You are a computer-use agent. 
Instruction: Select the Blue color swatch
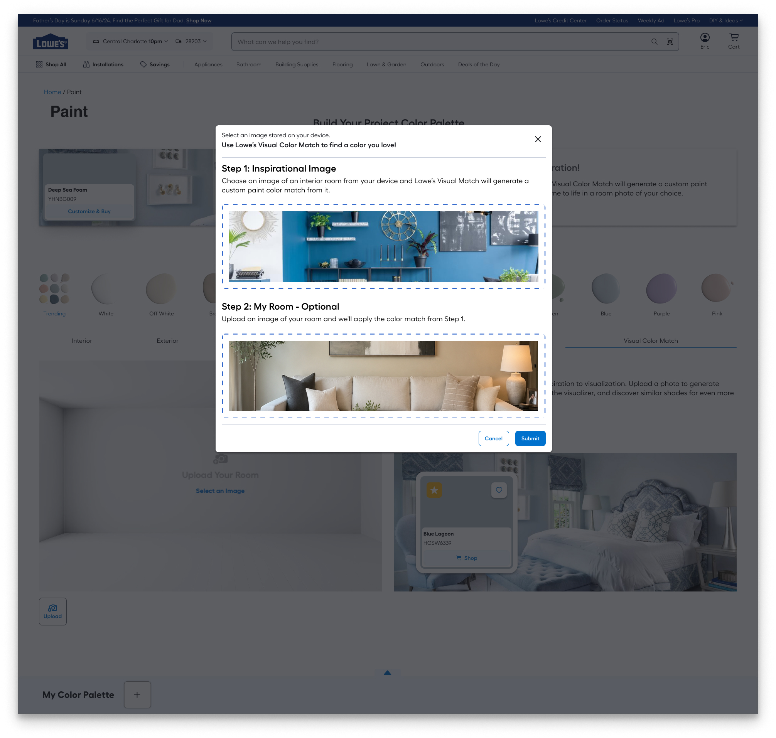606,295
